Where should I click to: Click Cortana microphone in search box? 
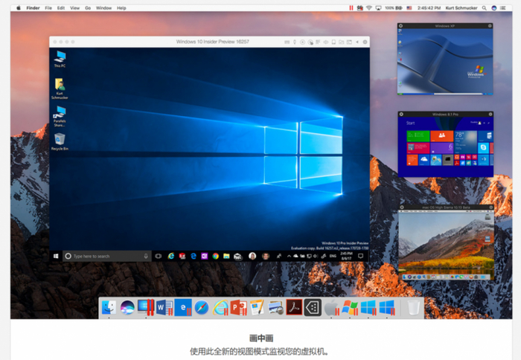[146, 256]
